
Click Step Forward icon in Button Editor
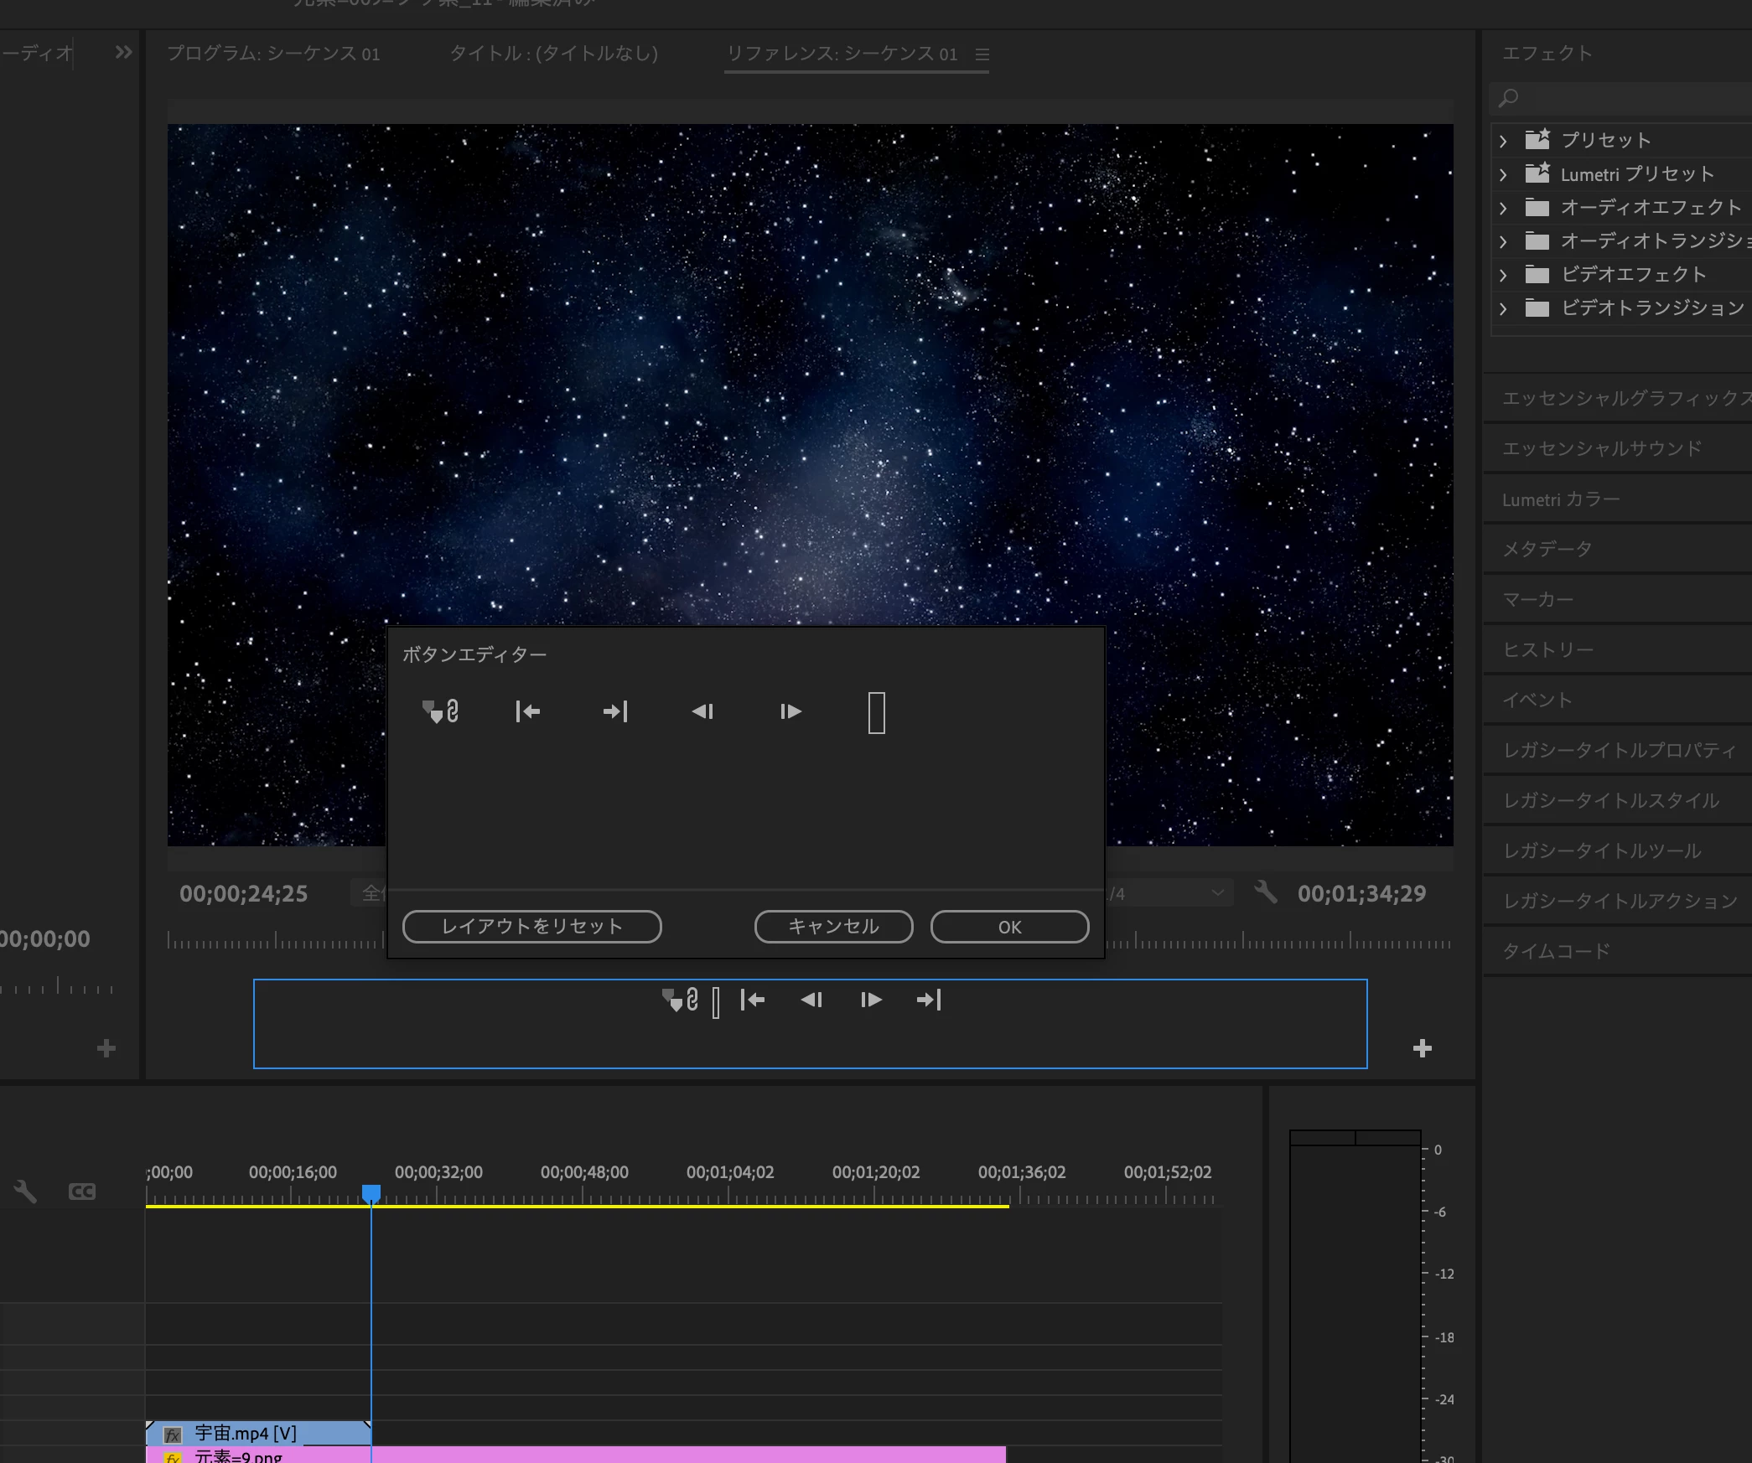click(x=790, y=711)
